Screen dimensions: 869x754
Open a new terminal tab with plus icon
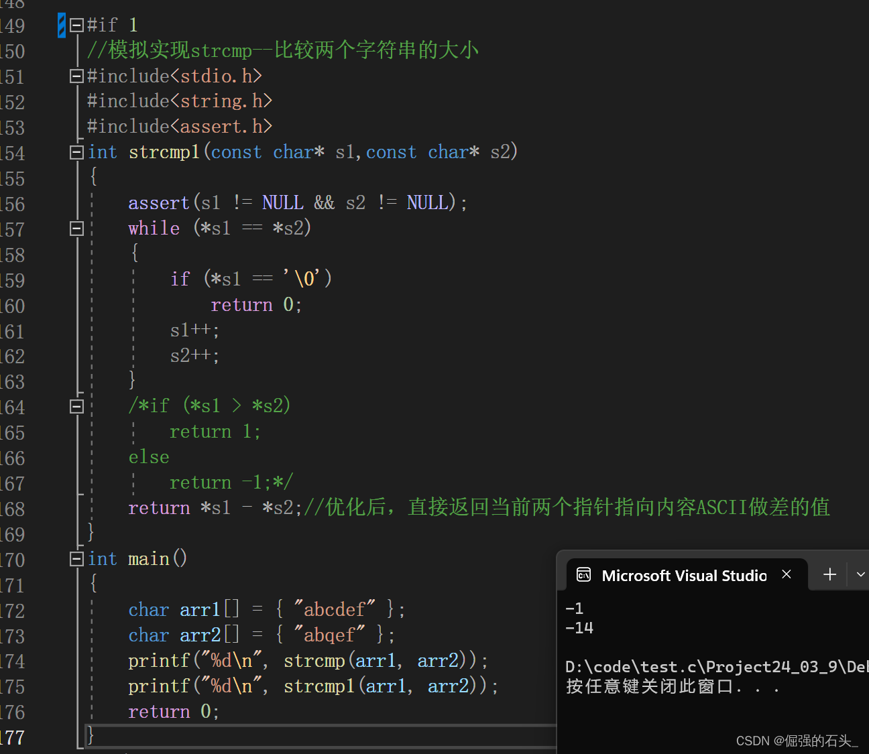[x=829, y=574]
